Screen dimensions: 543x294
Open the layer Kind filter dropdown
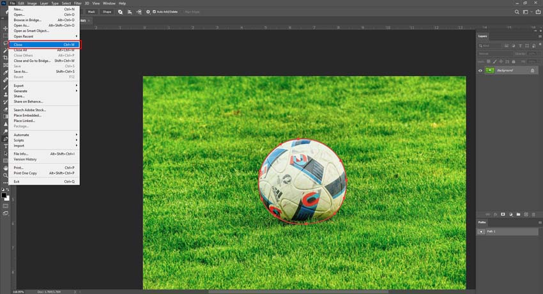point(490,45)
